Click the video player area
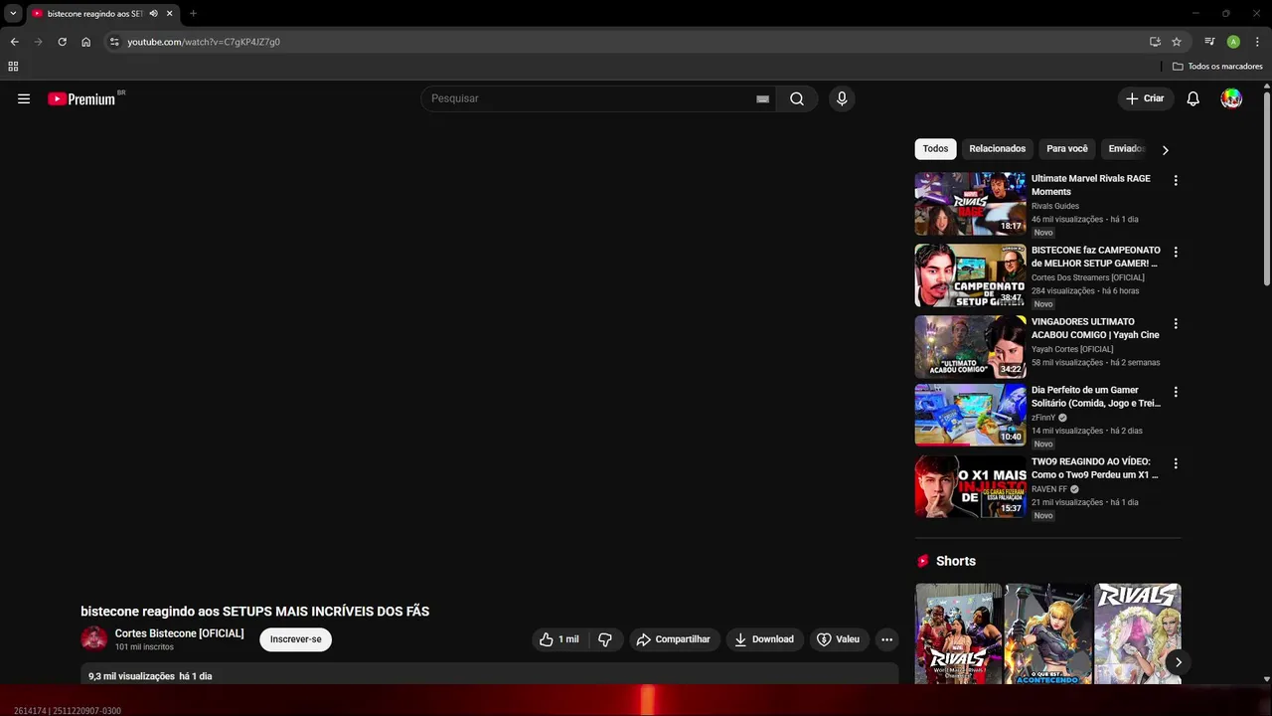The image size is (1272, 716). pos(489,358)
